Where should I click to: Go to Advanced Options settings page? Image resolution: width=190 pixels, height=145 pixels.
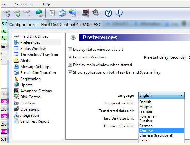pos(36,91)
